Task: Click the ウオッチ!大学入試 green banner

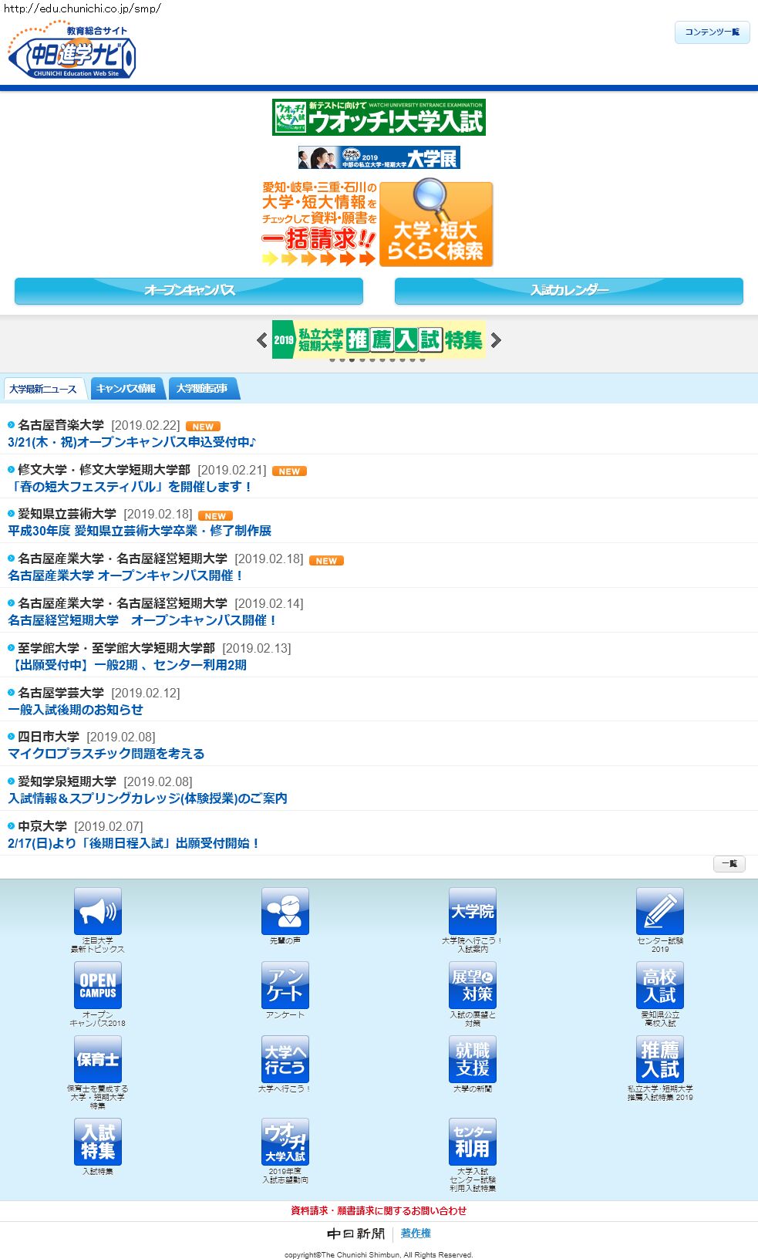Action: [x=379, y=117]
